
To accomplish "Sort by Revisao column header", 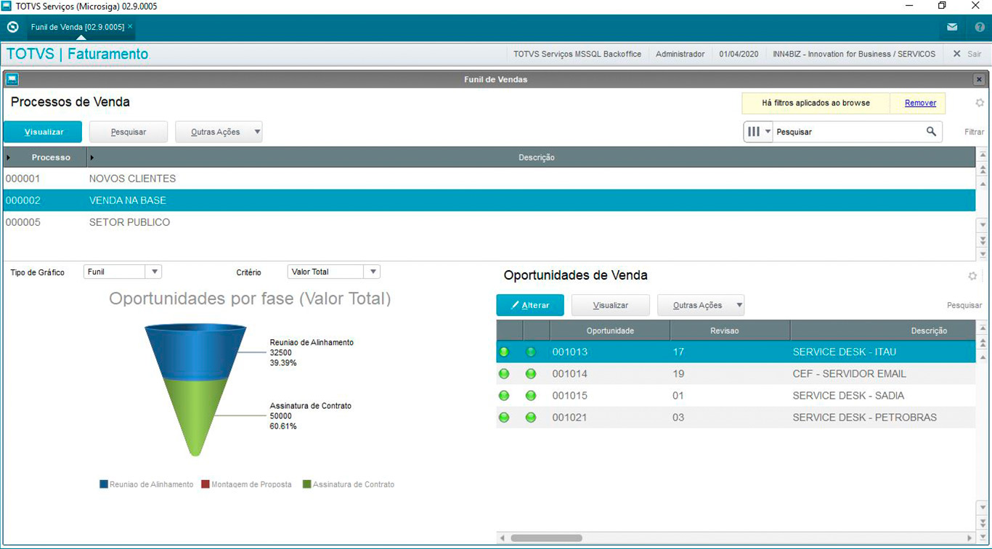I will click(730, 330).
